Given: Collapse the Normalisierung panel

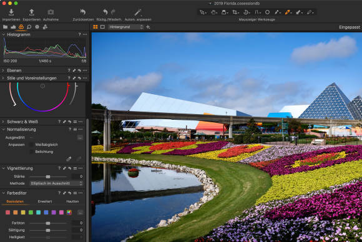Looking at the screenshot, I should (3, 130).
